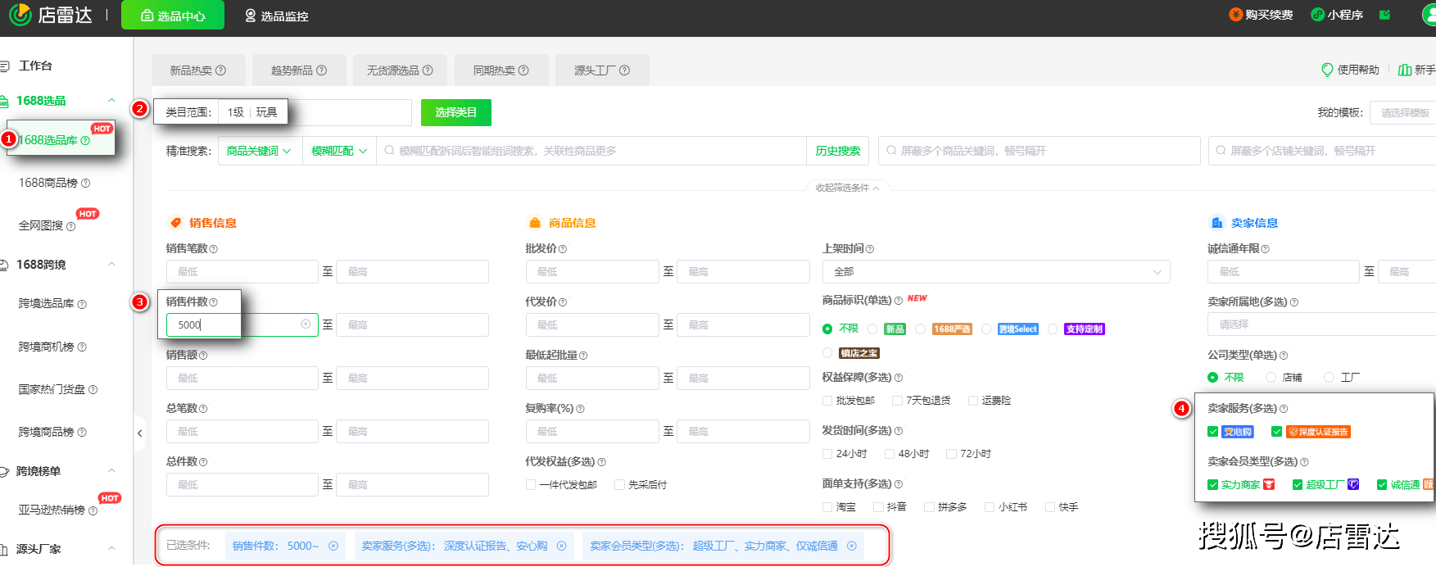This screenshot has height=567, width=1436.
Task: Switch to the 选品监控 top tab
Action: (x=276, y=16)
